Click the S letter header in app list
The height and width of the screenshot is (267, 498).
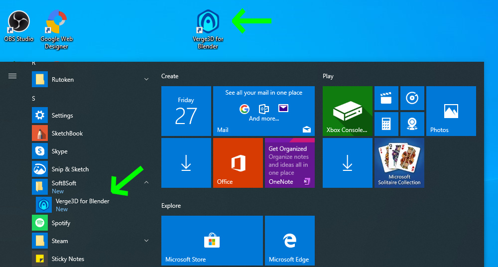(33, 99)
